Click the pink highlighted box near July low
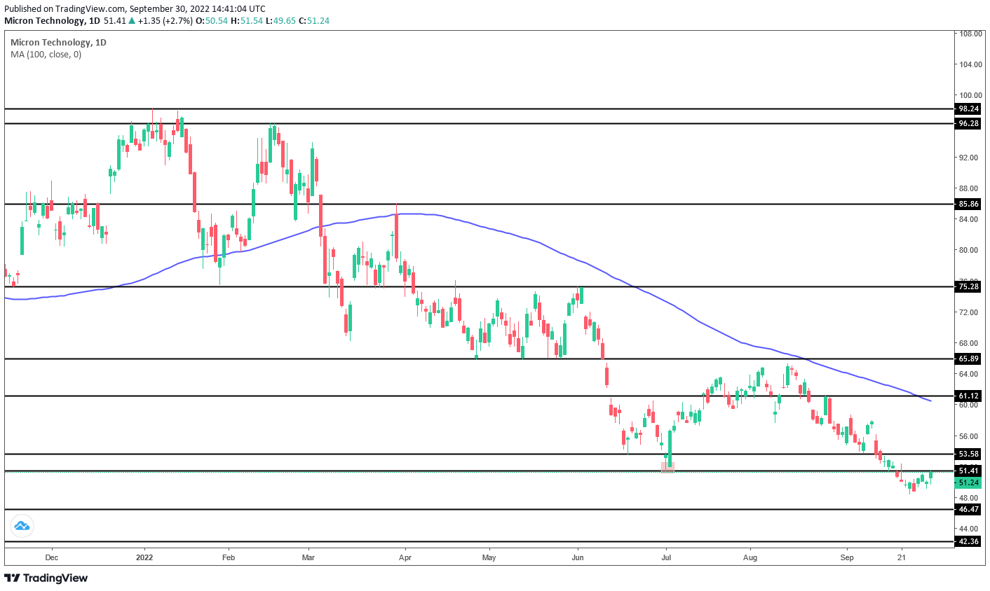Viewport: 990px width, 591px height. [x=668, y=467]
